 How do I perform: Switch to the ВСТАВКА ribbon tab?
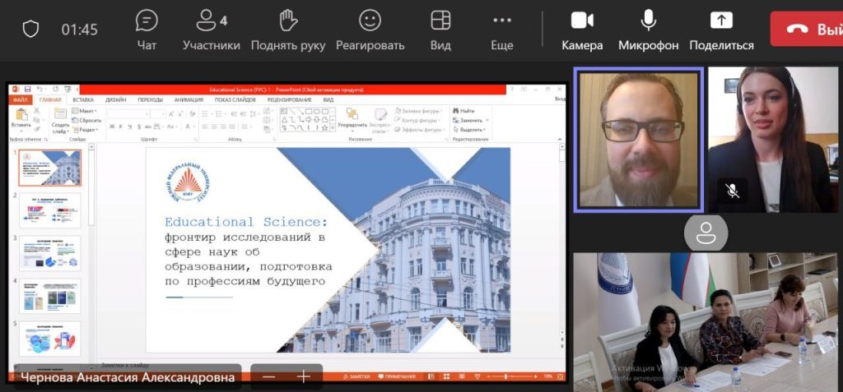pyautogui.click(x=82, y=99)
